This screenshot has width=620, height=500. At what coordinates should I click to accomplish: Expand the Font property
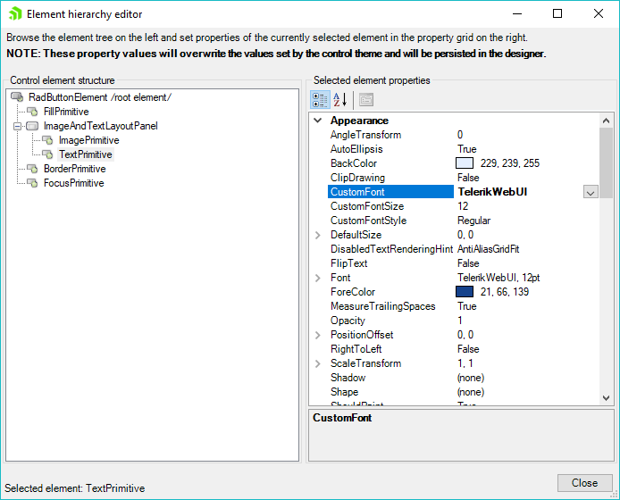[317, 278]
